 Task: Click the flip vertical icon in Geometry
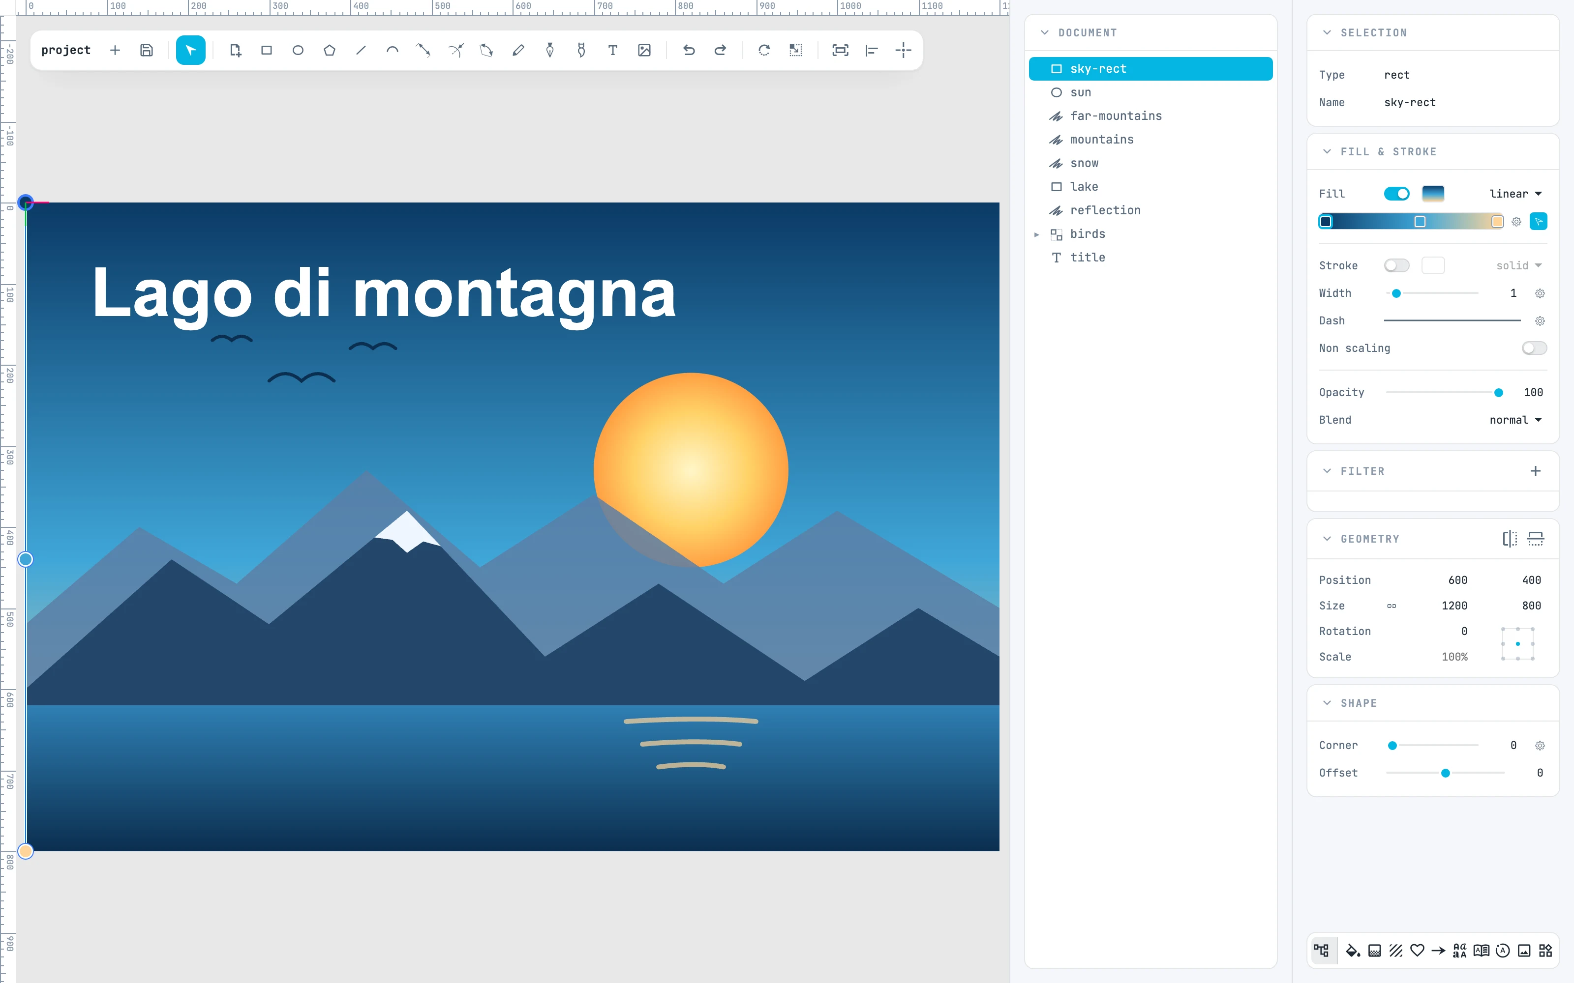point(1536,538)
